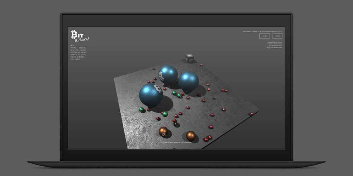This screenshot has height=176, width=353.
Task: Select the front-left large blue Bitcoin ball
Action: [151, 95]
